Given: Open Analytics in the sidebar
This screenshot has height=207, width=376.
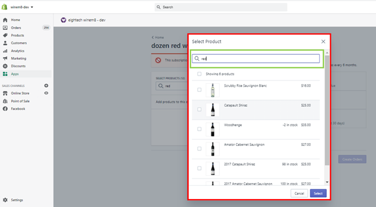Looking at the screenshot, I should click(18, 51).
